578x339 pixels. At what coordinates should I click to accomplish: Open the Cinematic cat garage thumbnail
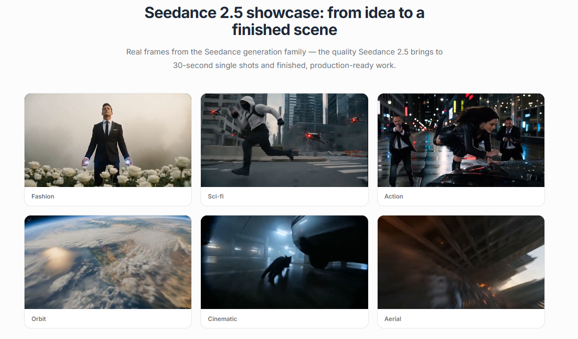click(284, 262)
